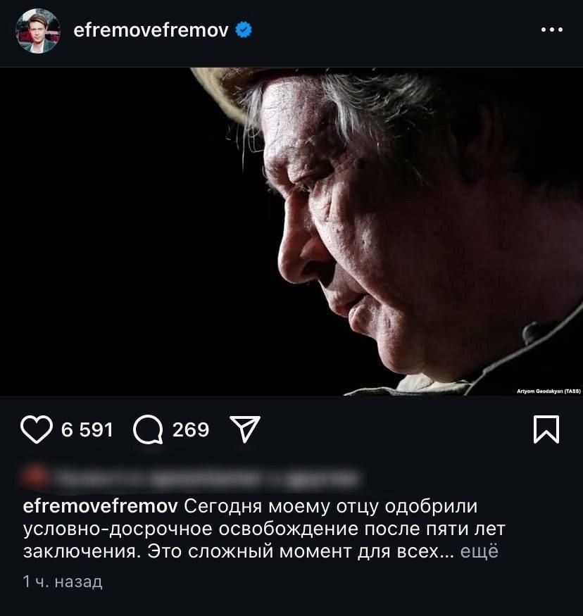Click условно-досрочное in the caption text
The image size is (583, 616).
tap(118, 529)
